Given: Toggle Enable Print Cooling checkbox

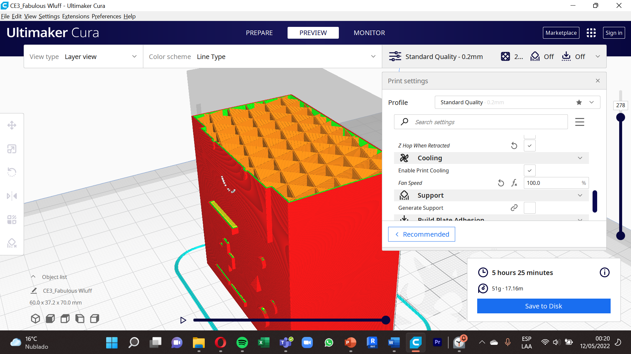Looking at the screenshot, I should coord(530,170).
